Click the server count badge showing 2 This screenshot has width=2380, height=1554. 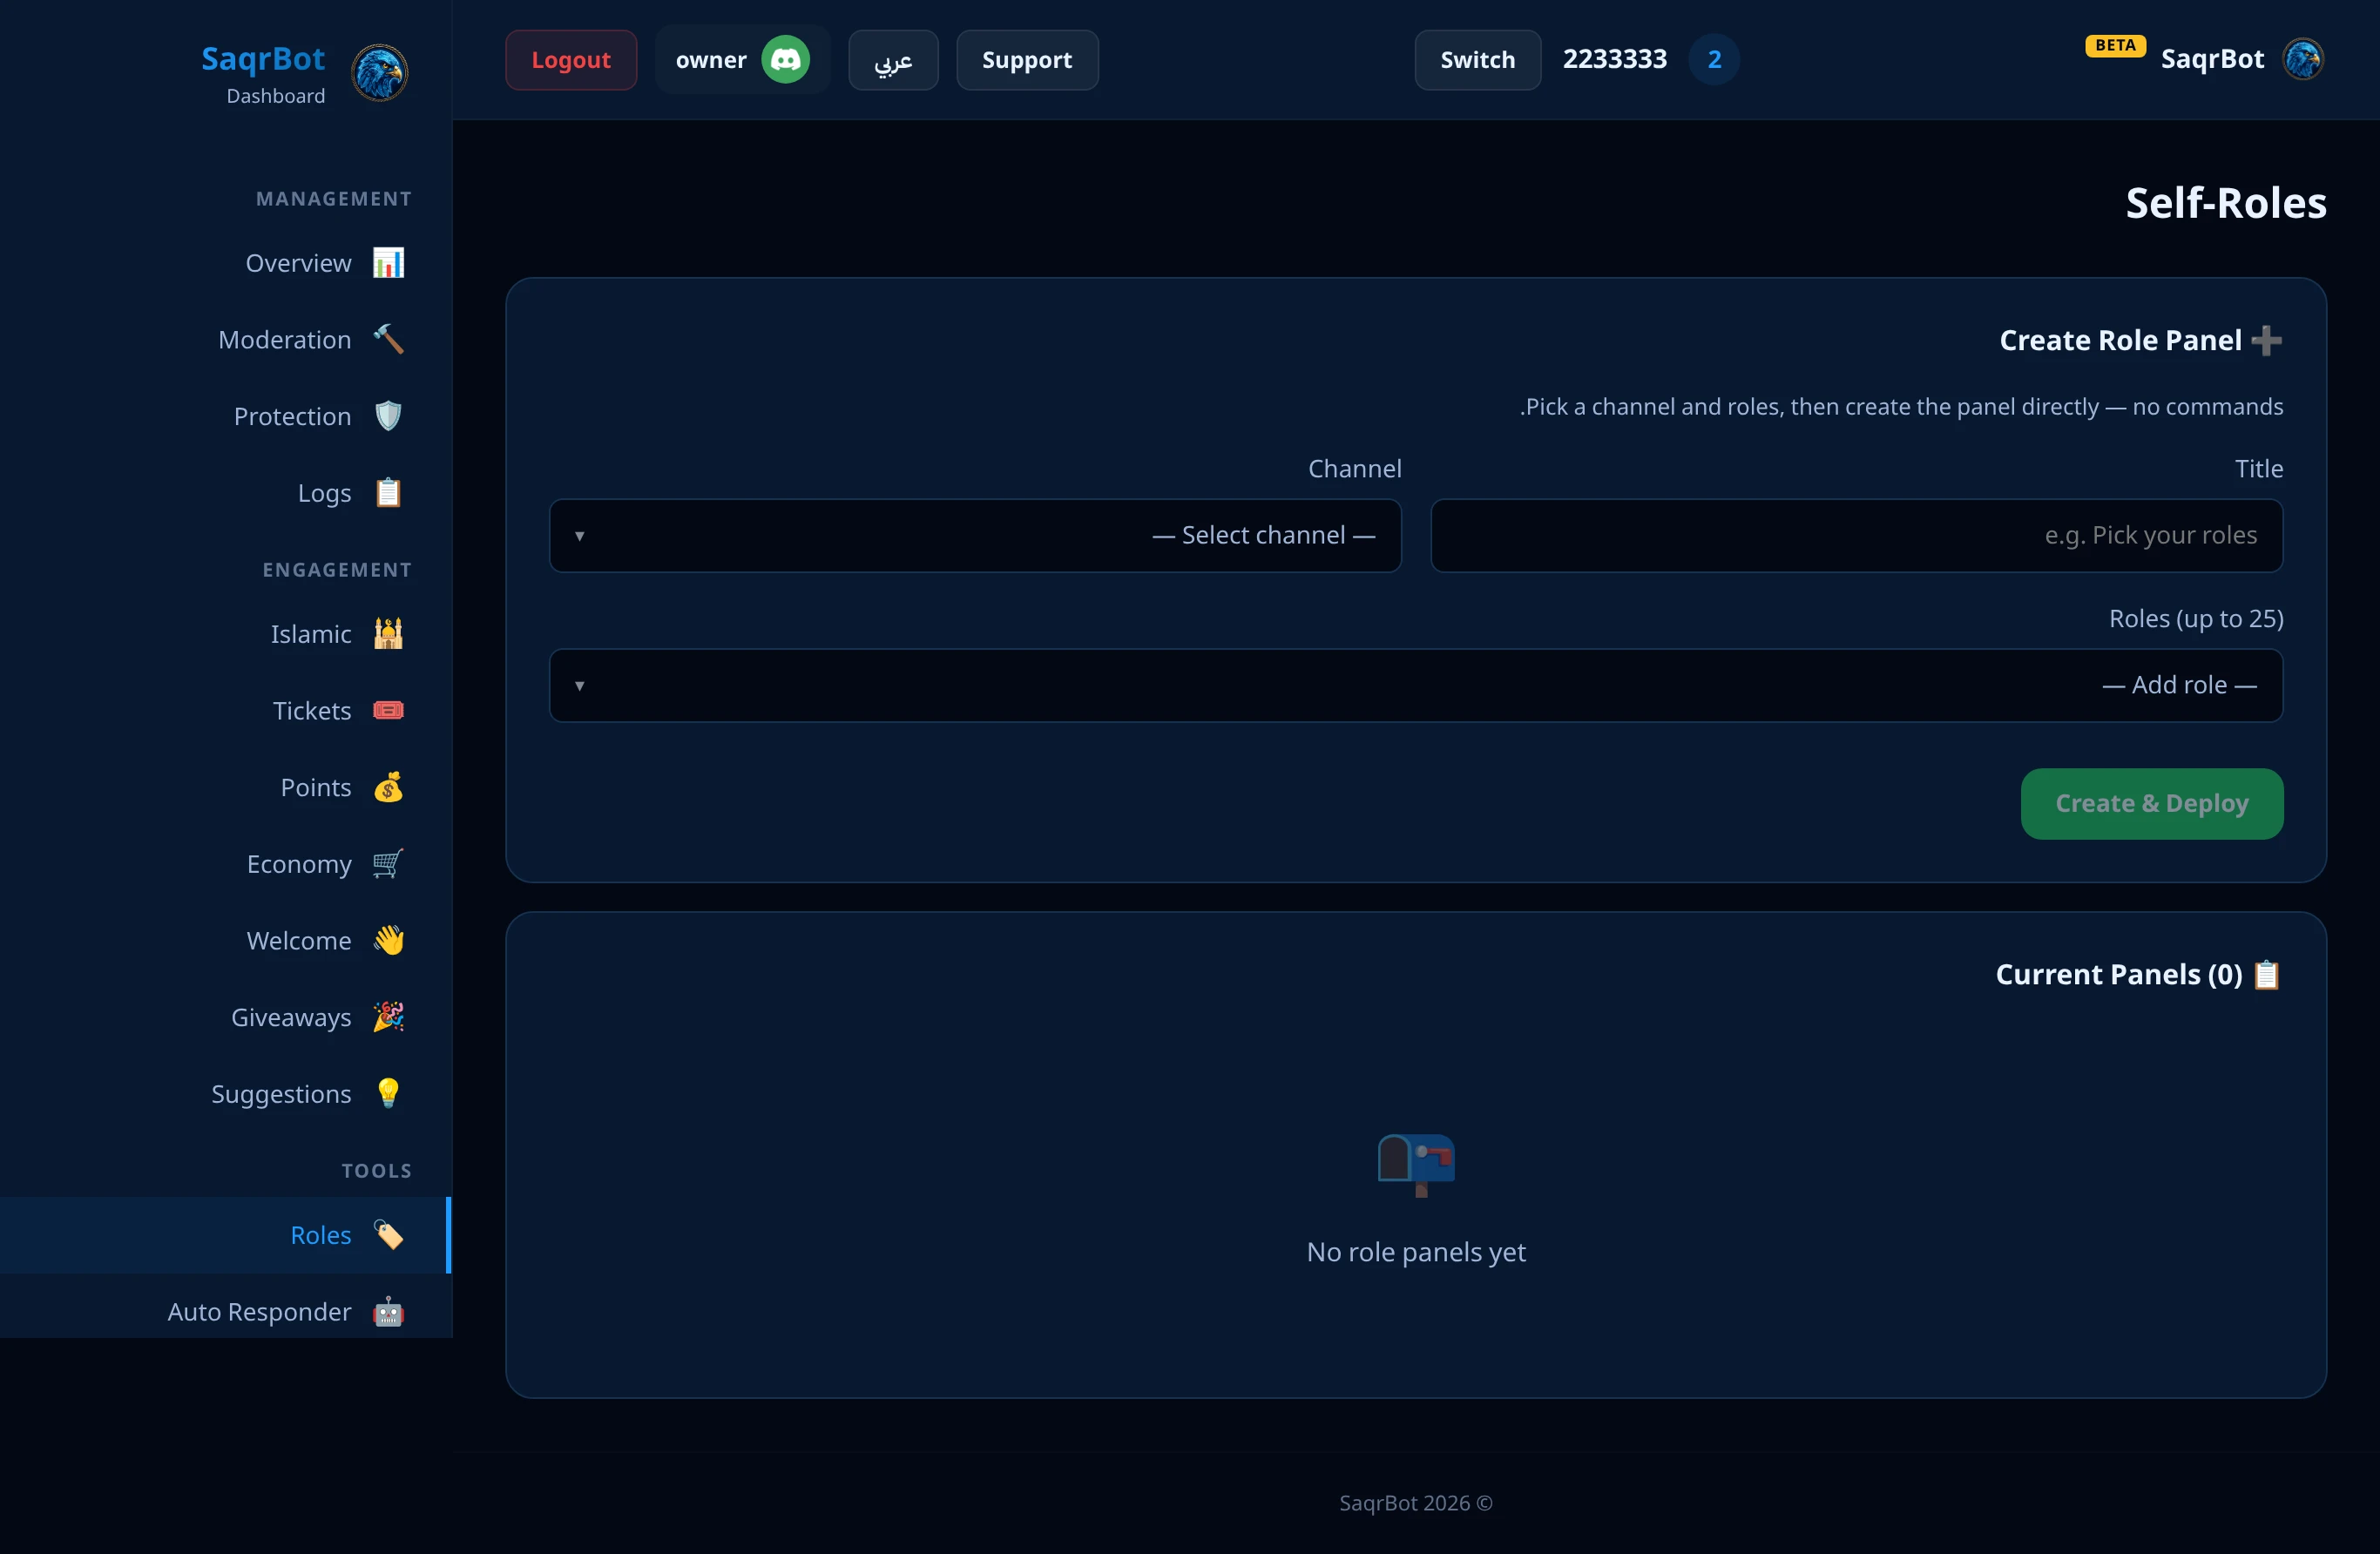click(x=1714, y=60)
